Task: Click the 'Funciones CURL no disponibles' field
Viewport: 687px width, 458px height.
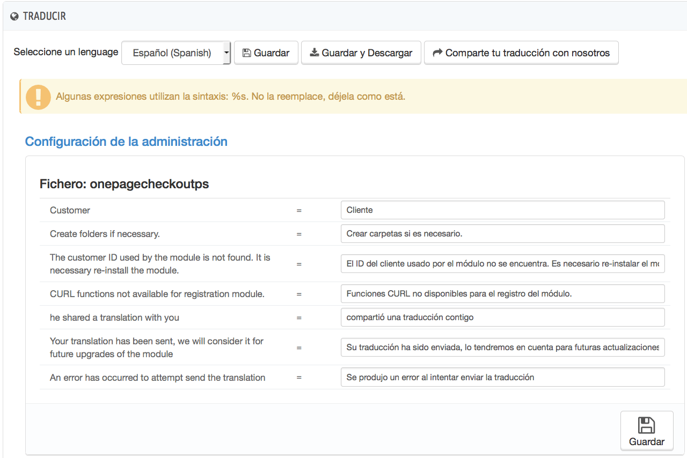Action: tap(502, 294)
